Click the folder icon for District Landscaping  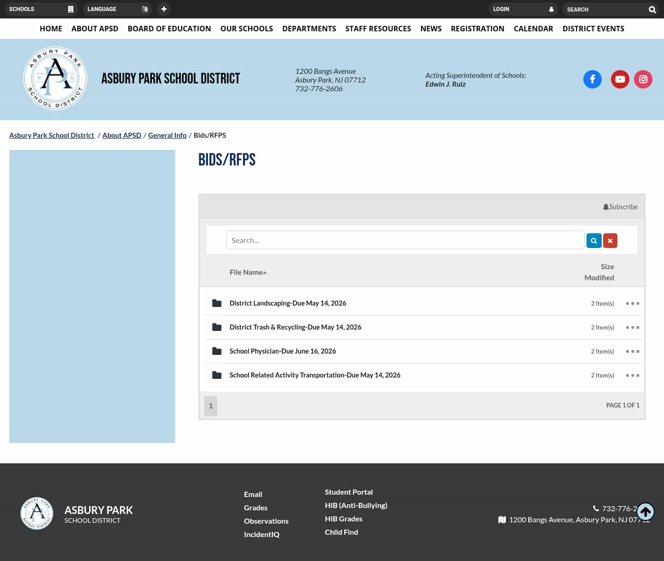217,303
